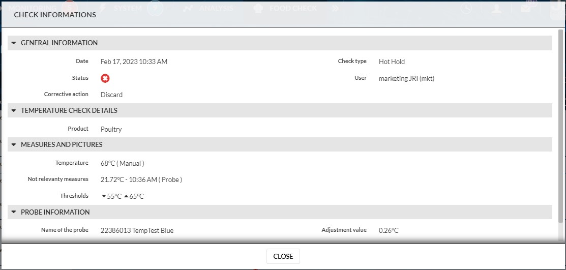The width and height of the screenshot is (566, 270).
Task: Click the low threshold down-arrow icon
Action: (104, 196)
